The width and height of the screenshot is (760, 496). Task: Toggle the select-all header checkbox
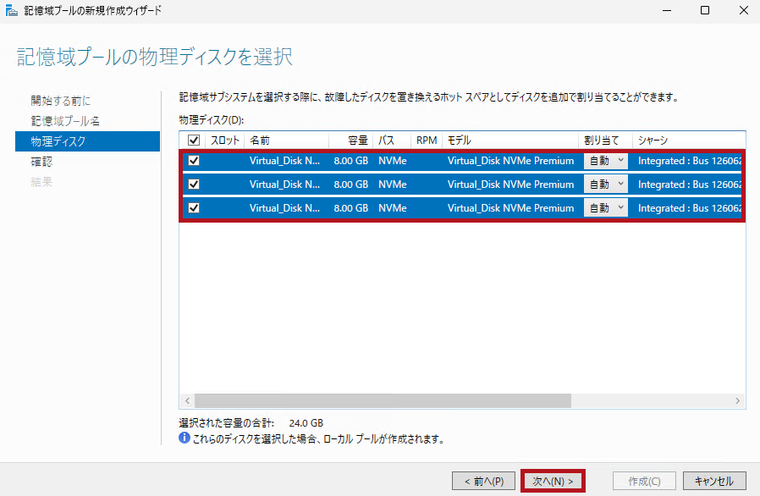(194, 141)
